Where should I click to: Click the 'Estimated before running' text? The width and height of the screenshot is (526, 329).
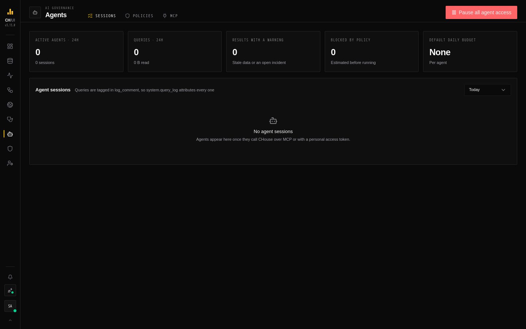pos(353,63)
